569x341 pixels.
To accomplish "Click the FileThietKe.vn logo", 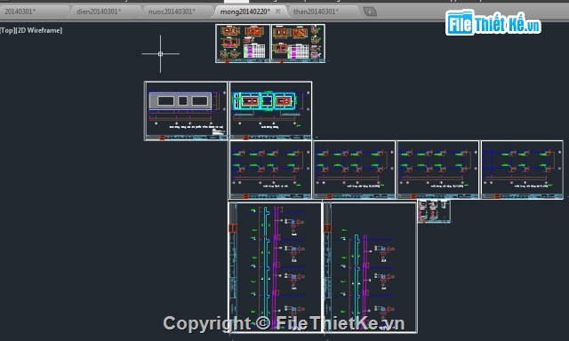I will [493, 23].
